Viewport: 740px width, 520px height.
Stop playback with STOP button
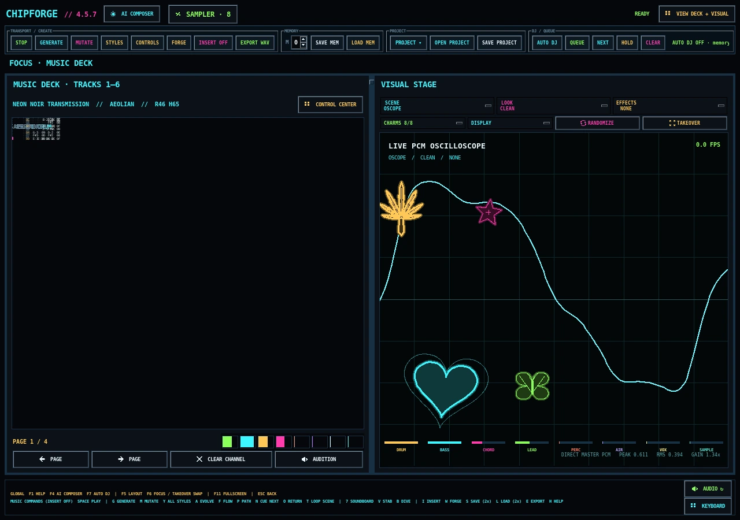point(21,43)
